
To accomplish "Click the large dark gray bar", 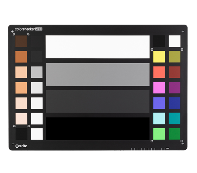I will (x=98, y=101).
